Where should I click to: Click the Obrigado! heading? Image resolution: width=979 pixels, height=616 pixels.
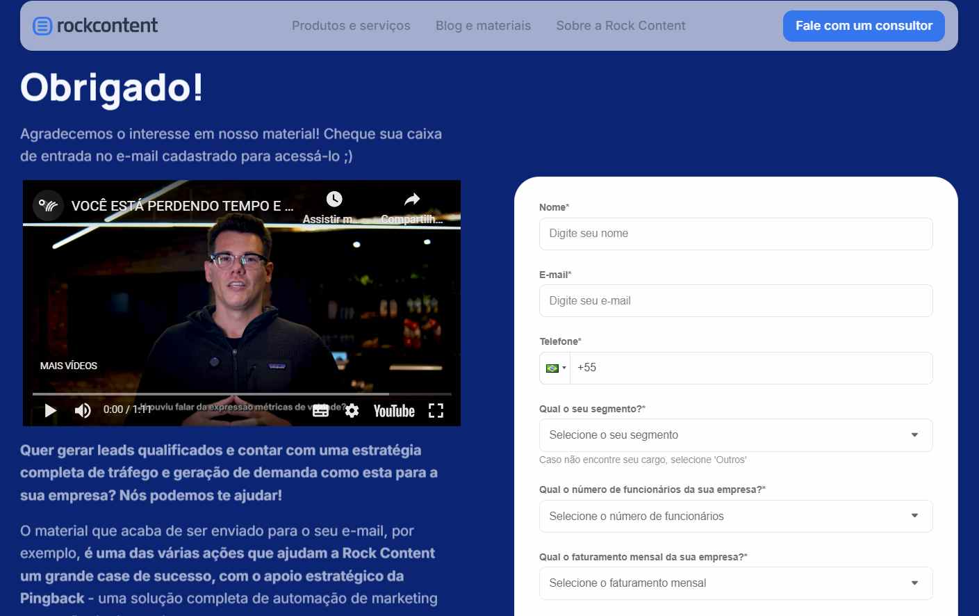tap(112, 88)
